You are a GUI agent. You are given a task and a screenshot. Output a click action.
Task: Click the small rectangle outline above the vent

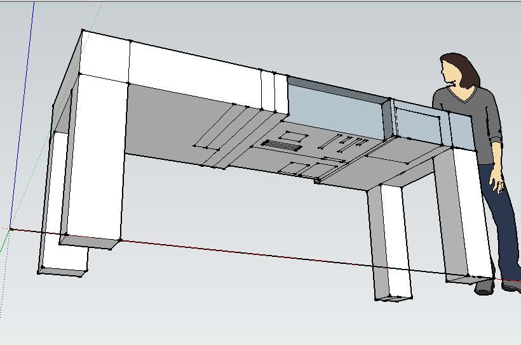tap(294, 135)
